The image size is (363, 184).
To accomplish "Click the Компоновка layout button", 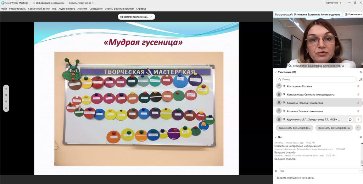I will pos(353,15).
